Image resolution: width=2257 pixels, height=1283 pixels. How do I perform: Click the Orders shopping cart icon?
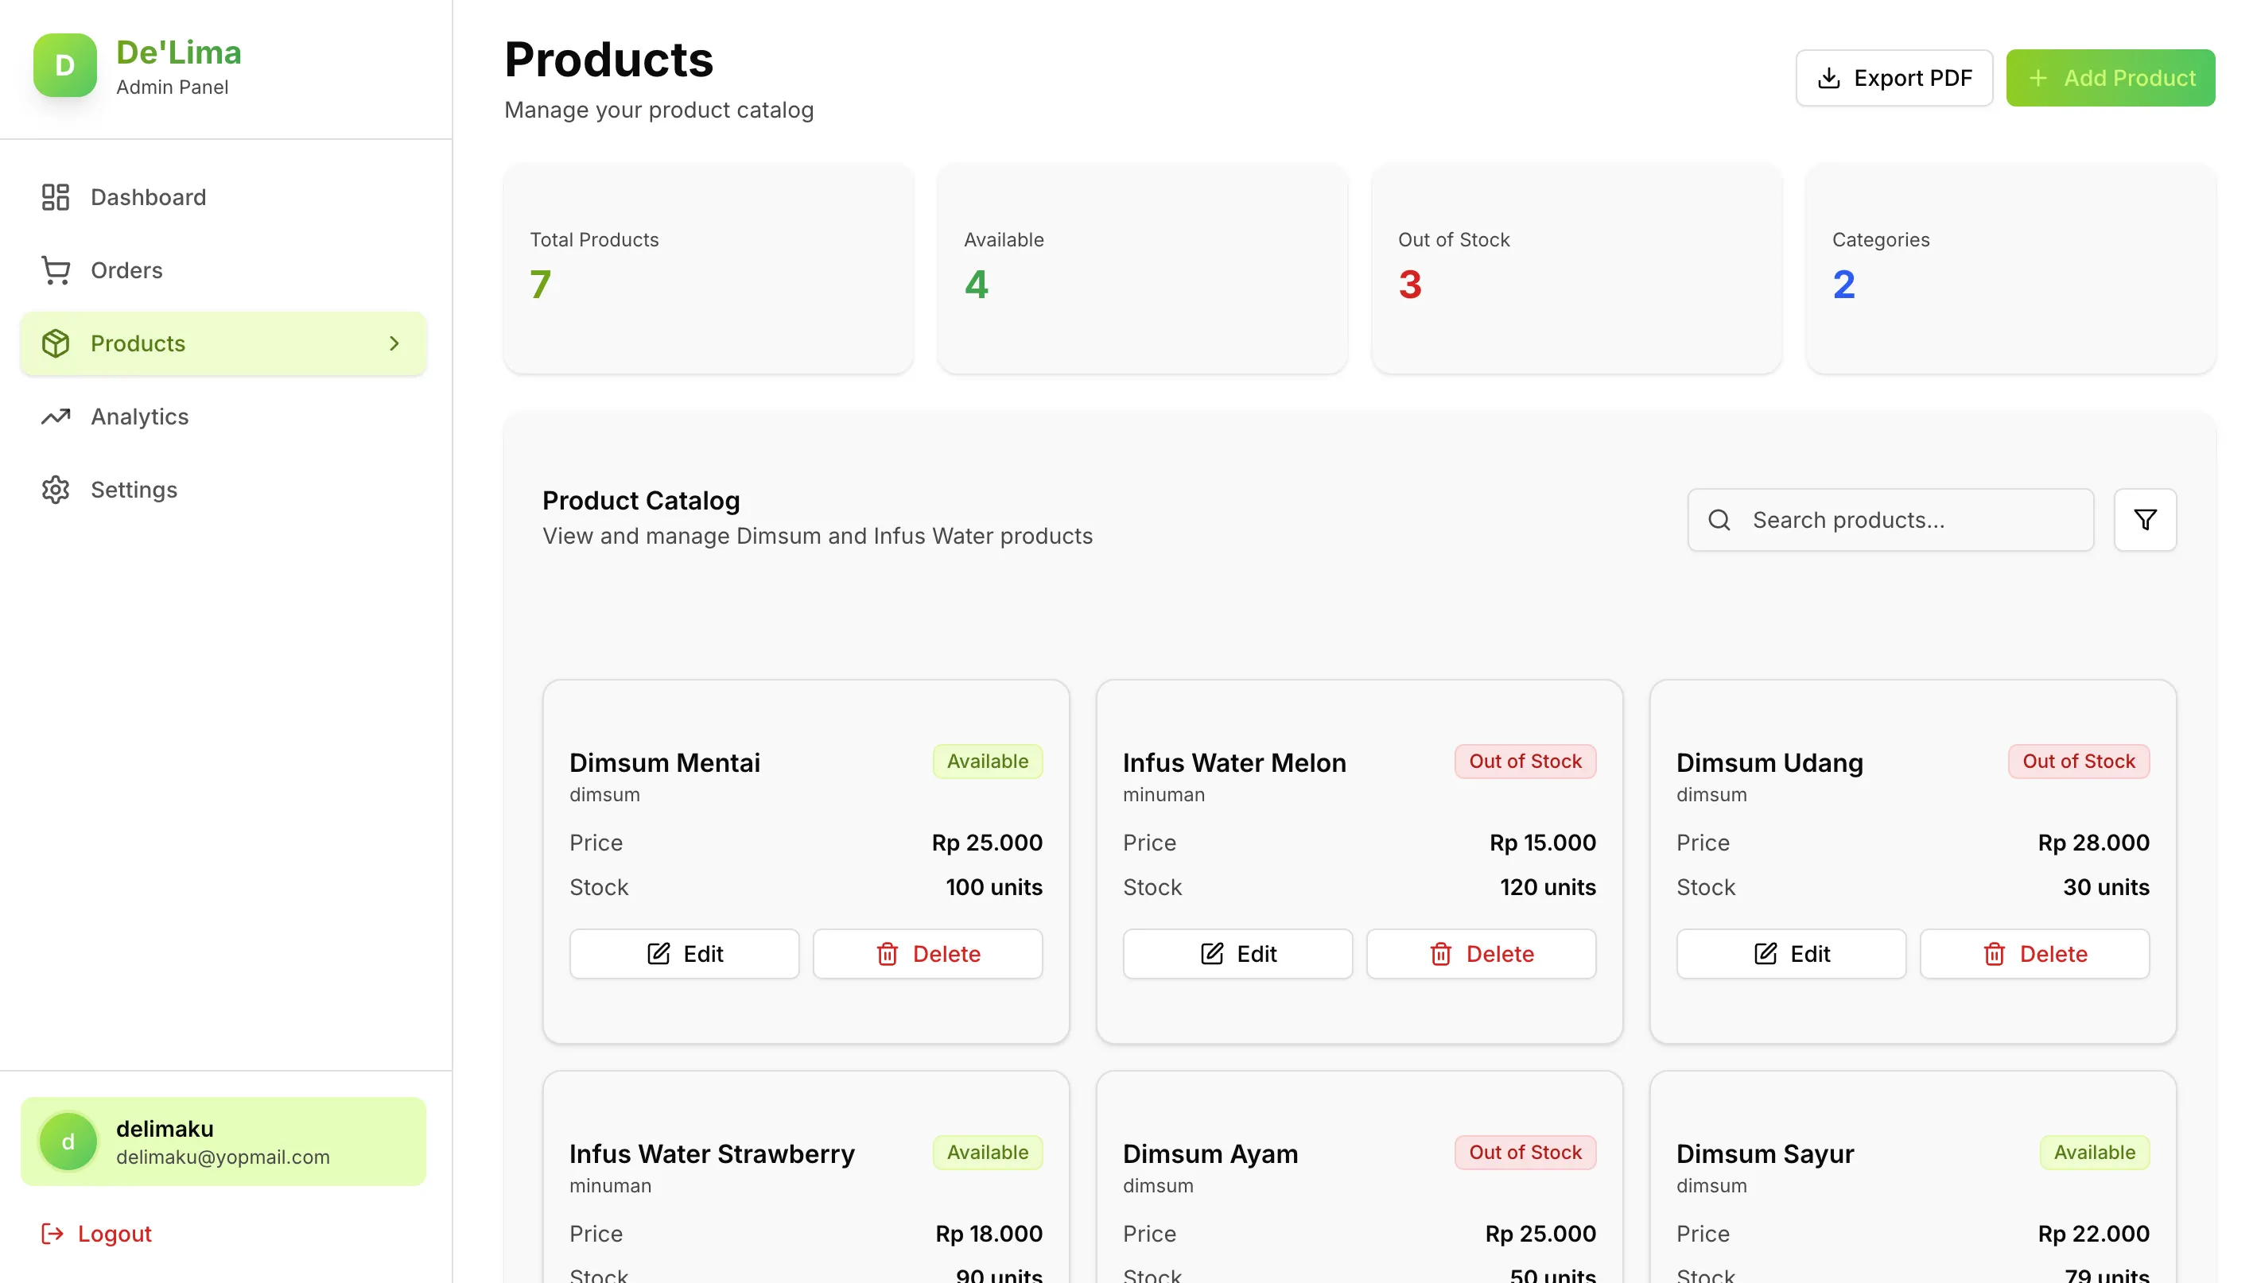pos(56,270)
